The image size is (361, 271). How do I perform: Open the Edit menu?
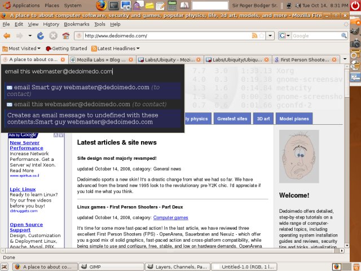tap(19, 24)
